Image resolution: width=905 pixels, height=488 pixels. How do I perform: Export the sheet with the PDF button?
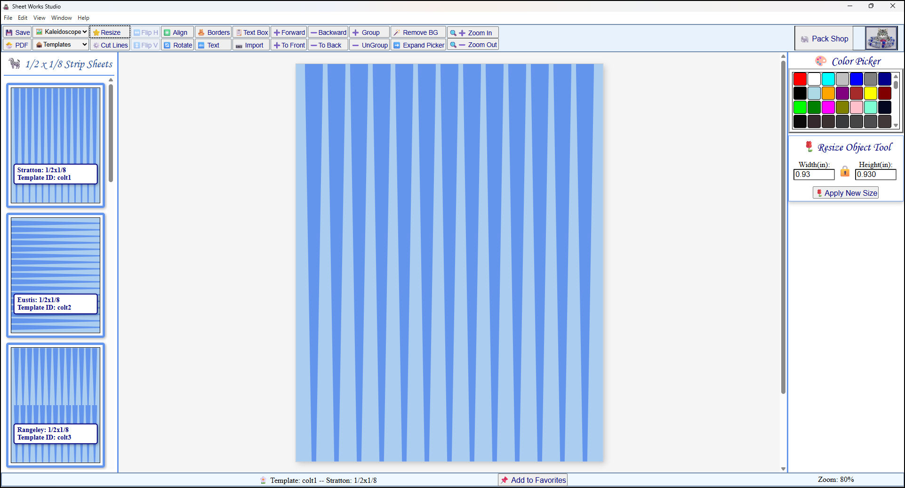coord(17,45)
